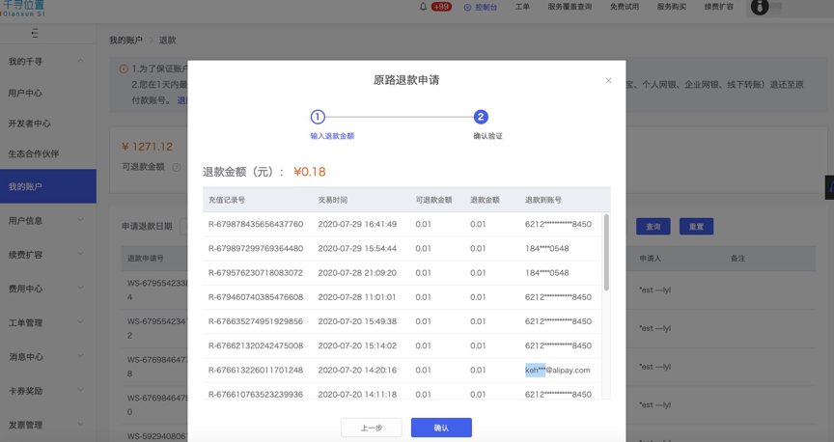Expand the 消息中心 sidebar menu

click(x=80, y=356)
